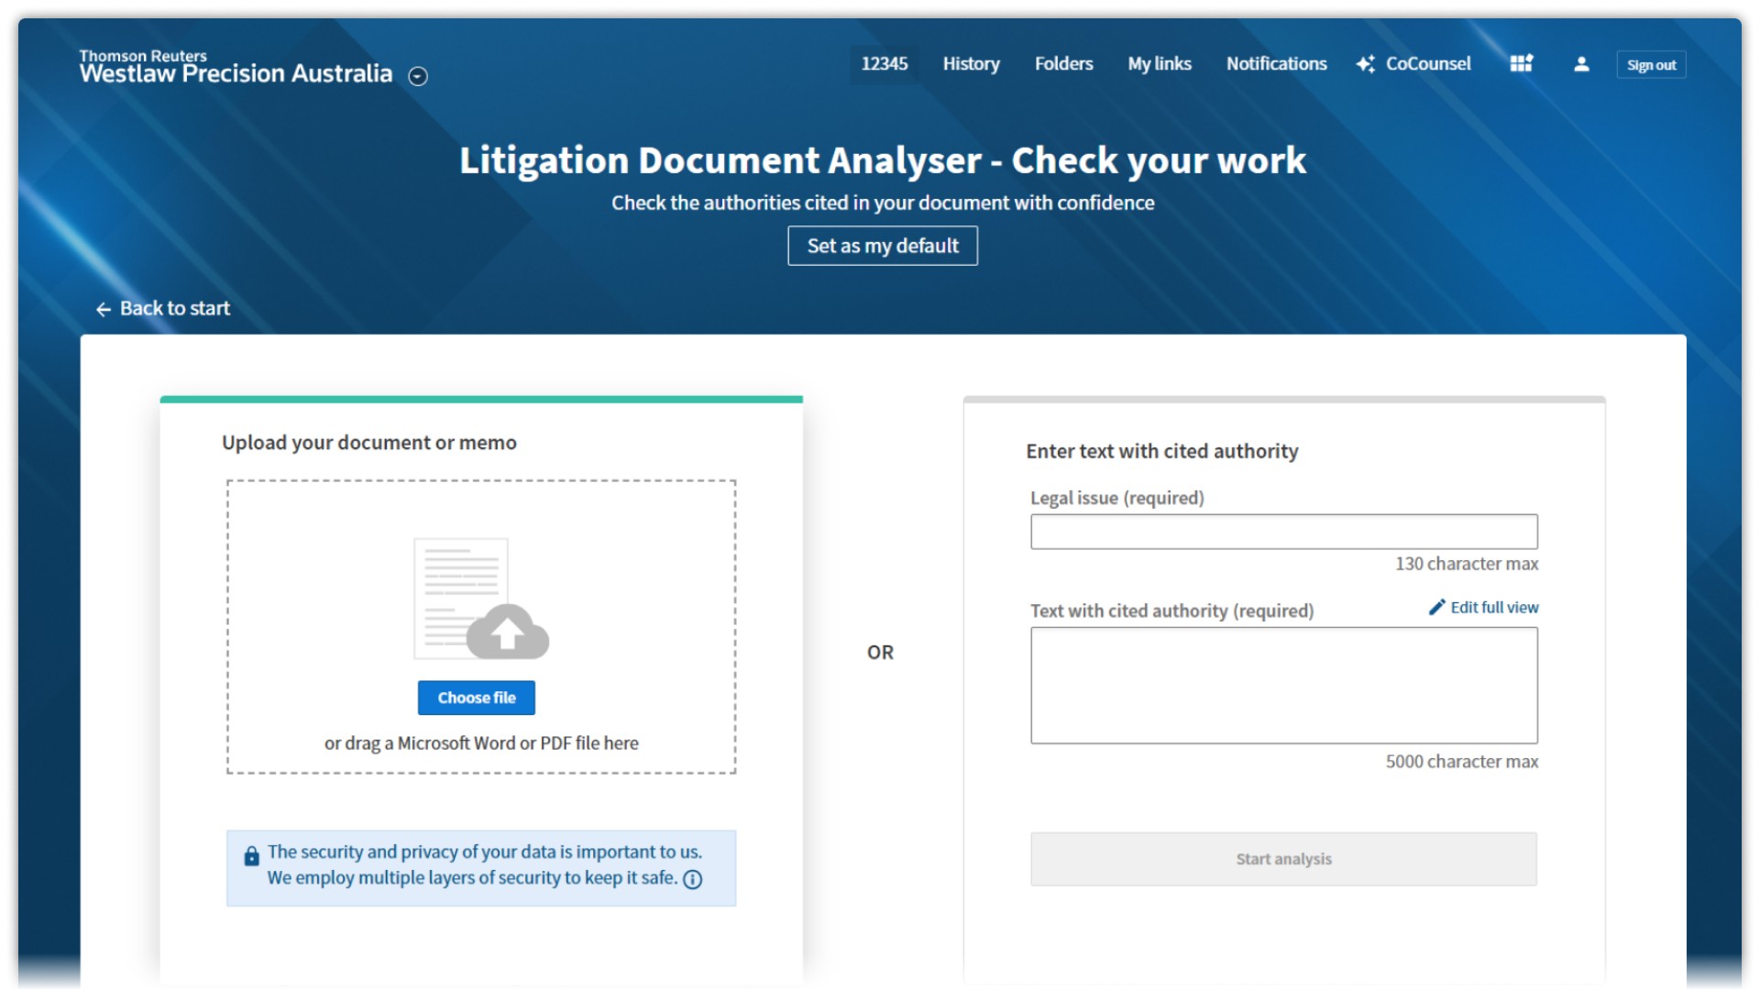
Task: Click the 'Enter text with cited authority' heading
Action: click(1161, 451)
